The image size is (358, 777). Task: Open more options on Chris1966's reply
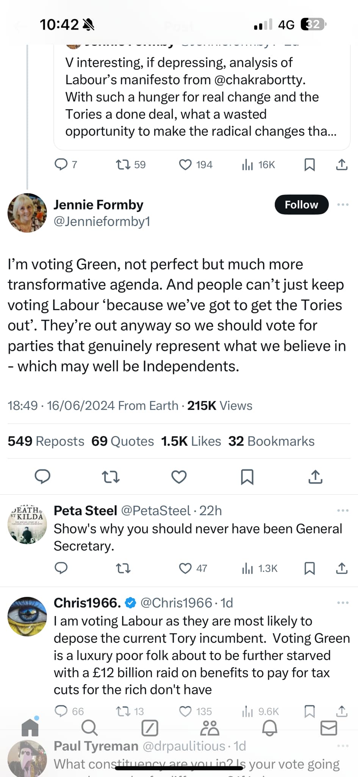point(342,602)
